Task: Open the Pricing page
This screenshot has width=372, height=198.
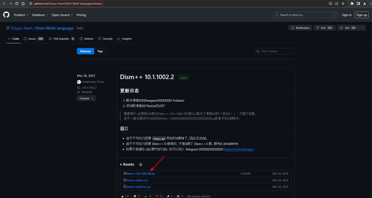Action: pyautogui.click(x=81, y=15)
